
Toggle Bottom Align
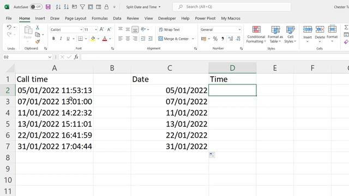[x=135, y=29]
